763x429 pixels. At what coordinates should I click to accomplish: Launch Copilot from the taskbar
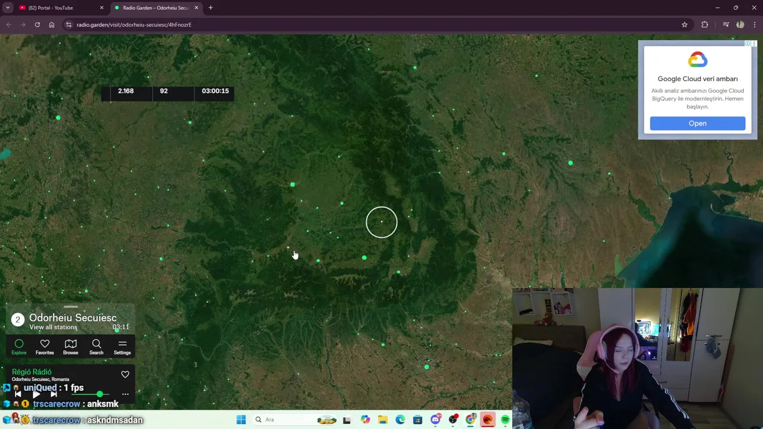365,419
